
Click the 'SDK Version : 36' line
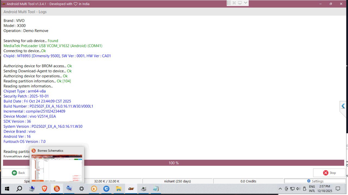[x=17, y=121]
